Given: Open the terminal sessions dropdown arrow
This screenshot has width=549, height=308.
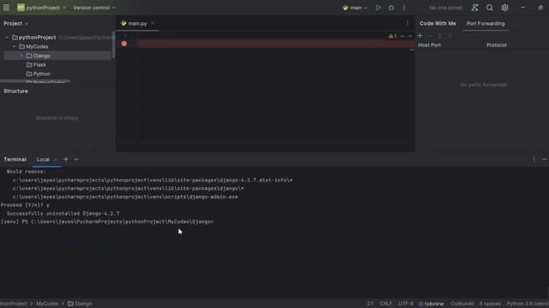Looking at the screenshot, I should (76, 160).
